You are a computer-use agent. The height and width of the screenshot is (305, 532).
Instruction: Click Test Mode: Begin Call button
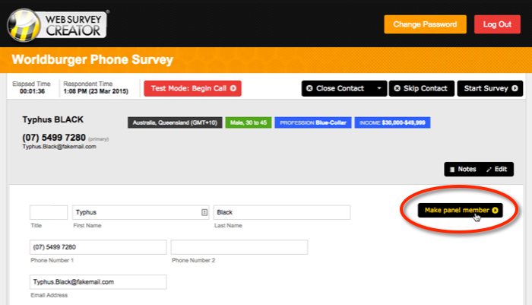[x=192, y=88]
